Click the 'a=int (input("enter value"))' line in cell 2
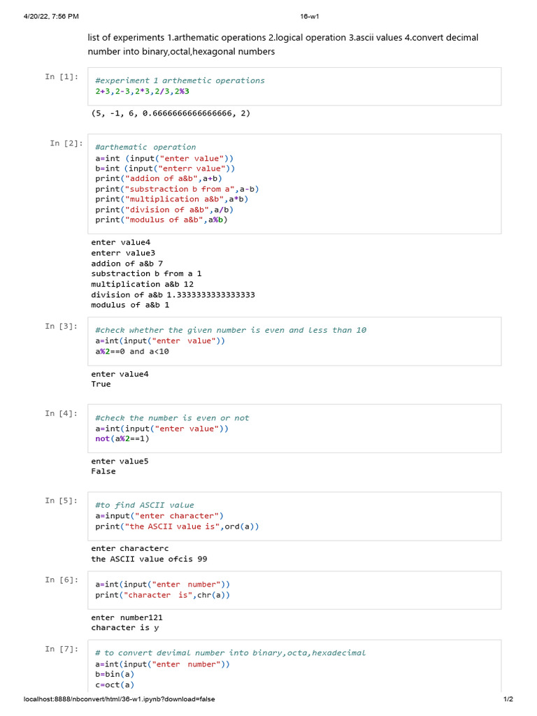 tap(164, 159)
